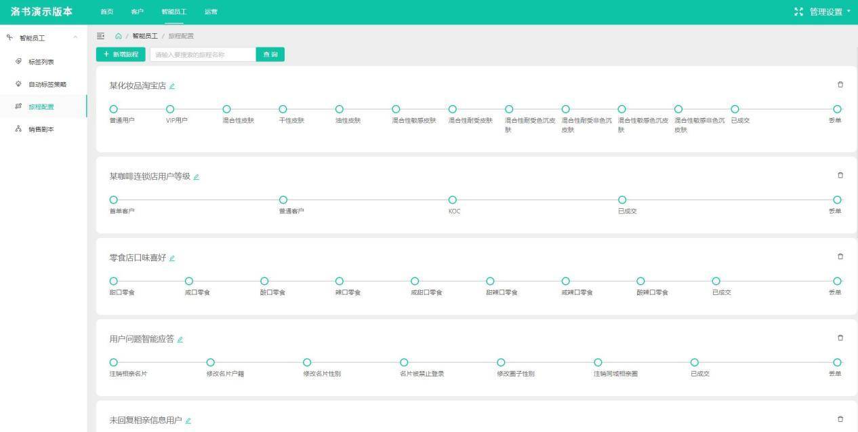
Task: Click the 酸辣口零食 step label
Action: tap(652, 293)
